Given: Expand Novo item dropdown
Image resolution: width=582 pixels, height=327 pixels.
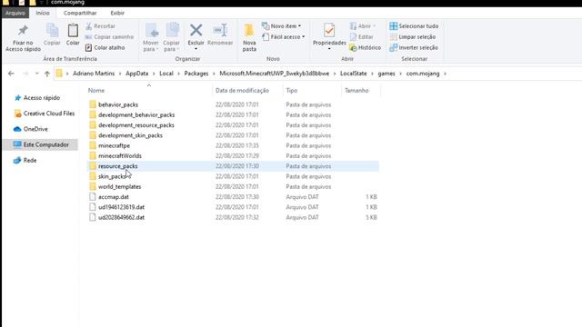Looking at the screenshot, I should pos(300,26).
